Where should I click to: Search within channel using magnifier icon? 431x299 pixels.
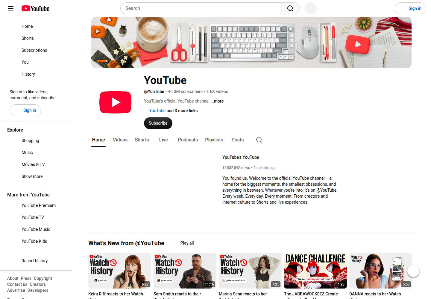coord(259,140)
